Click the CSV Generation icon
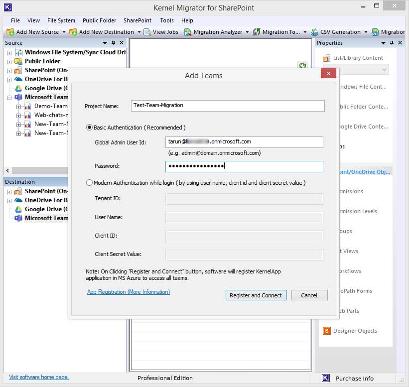409x387 pixels. pyautogui.click(x=314, y=32)
